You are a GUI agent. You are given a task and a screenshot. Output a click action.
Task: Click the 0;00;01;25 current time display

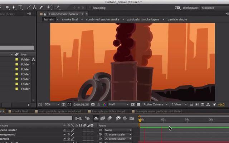(x=81, y=105)
